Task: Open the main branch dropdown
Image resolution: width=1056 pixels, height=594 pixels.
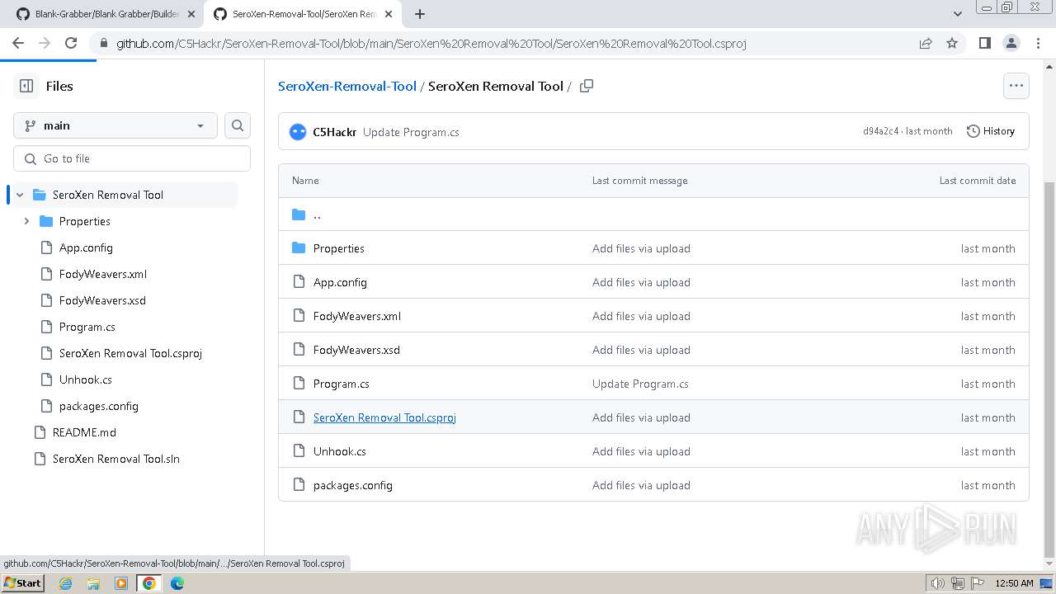Action: click(115, 125)
